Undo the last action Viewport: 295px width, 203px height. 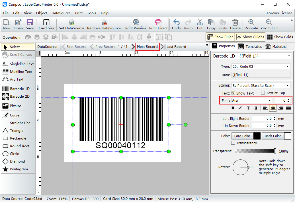point(177,24)
